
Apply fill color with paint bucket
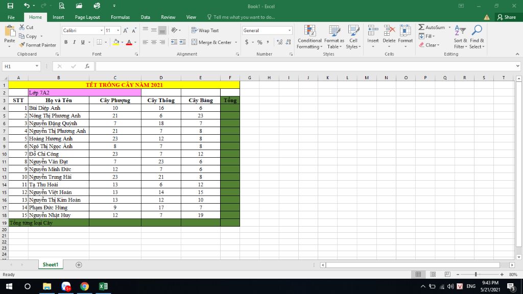(x=116, y=42)
